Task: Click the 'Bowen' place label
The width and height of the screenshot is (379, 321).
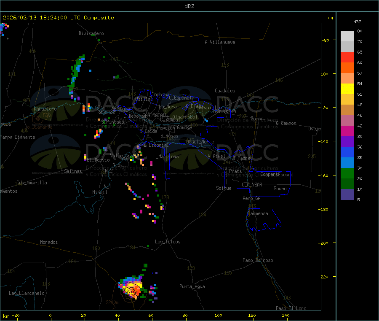Action: [280, 189]
